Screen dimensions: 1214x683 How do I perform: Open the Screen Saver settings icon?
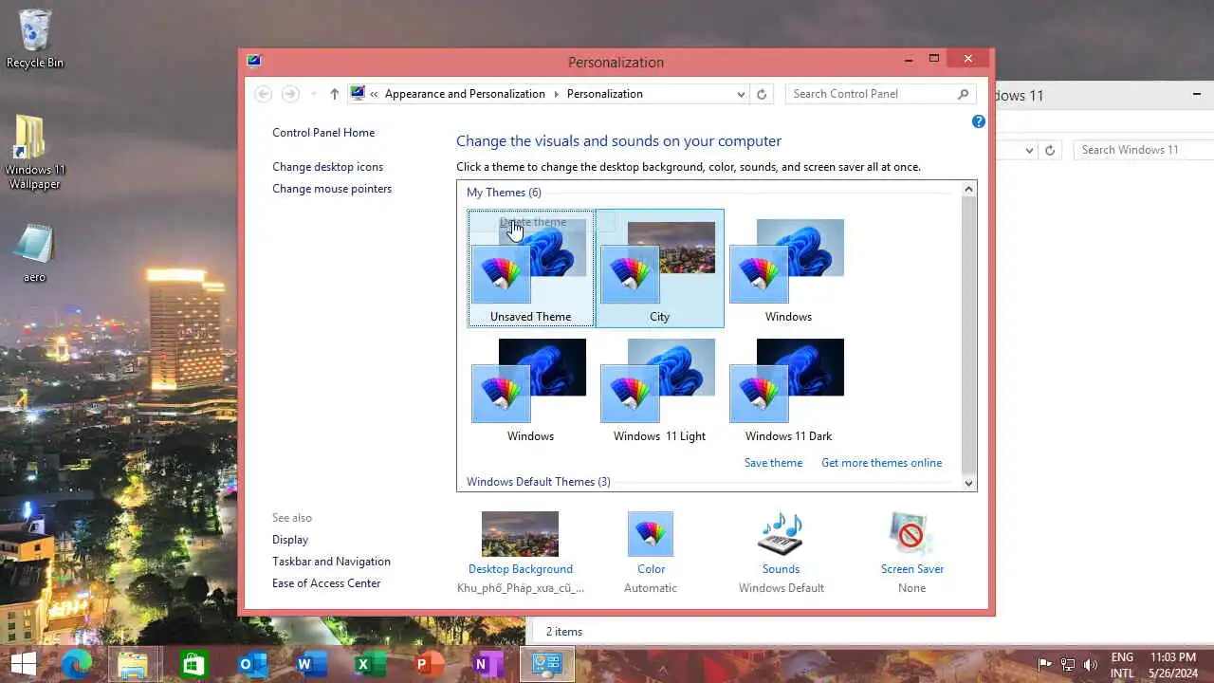click(x=911, y=534)
